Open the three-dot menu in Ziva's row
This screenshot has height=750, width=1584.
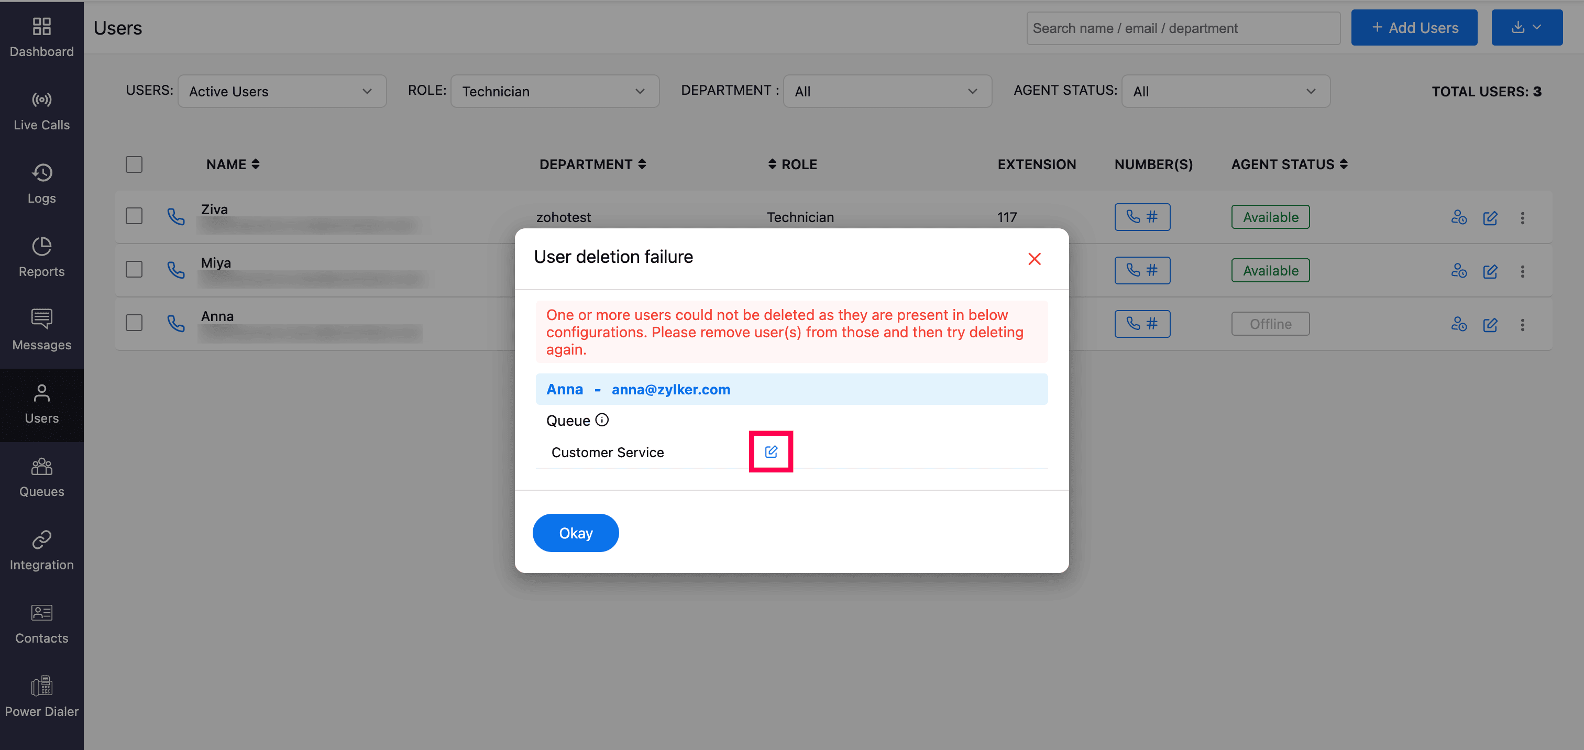[x=1523, y=218]
